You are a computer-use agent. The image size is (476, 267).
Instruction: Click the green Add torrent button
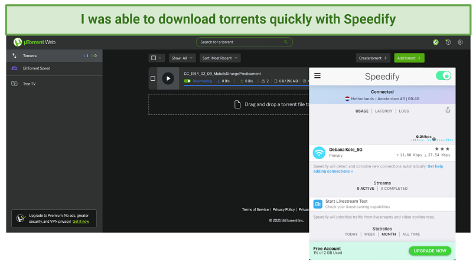409,58
